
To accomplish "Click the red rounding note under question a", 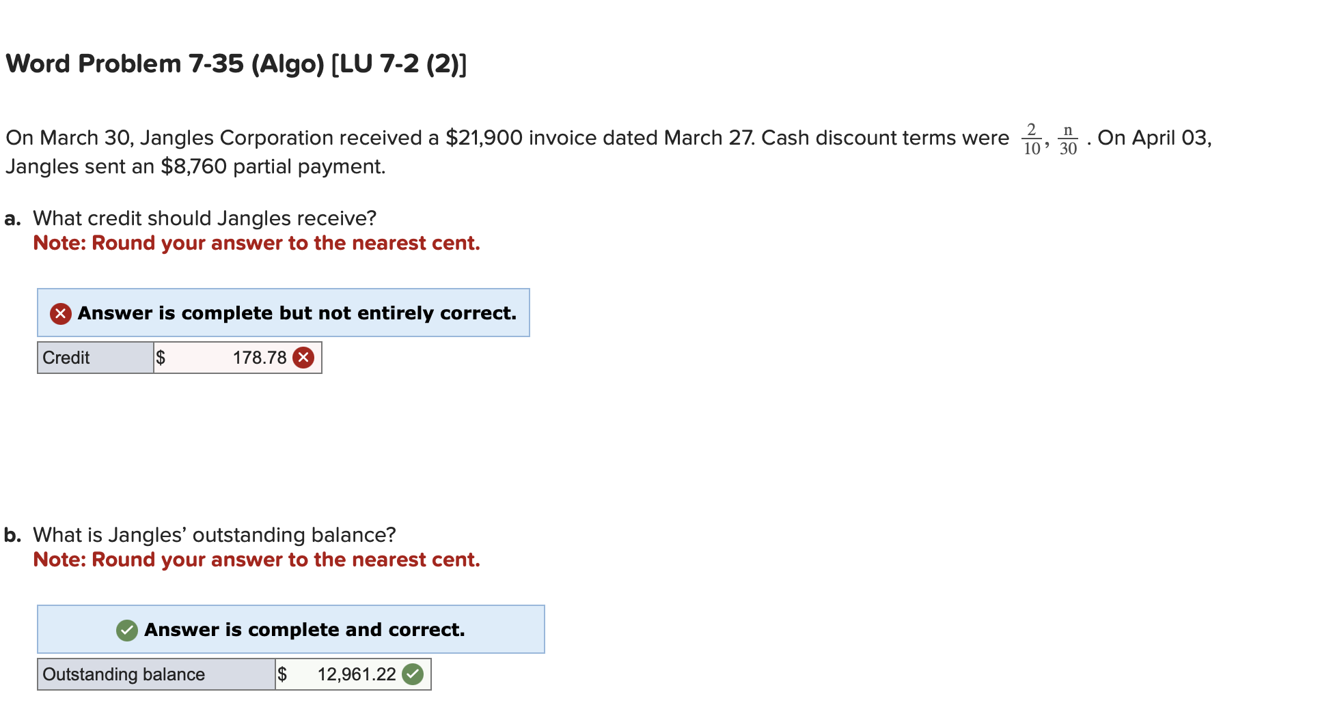I will (258, 242).
